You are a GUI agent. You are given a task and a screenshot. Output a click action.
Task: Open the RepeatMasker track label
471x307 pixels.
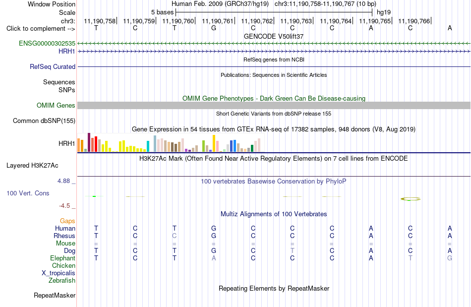55,296
